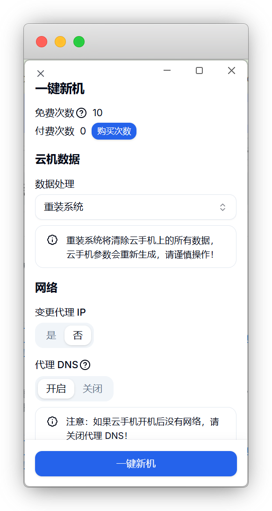Click the up-down chevron in 重装系统 selector
This screenshot has height=511, width=272.
pyautogui.click(x=222, y=207)
